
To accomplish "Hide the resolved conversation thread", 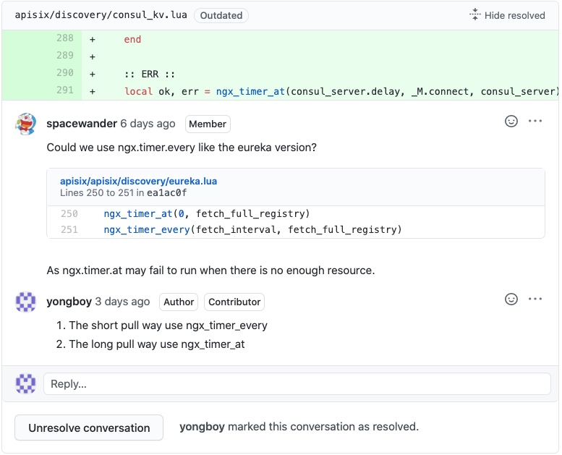I will [507, 15].
